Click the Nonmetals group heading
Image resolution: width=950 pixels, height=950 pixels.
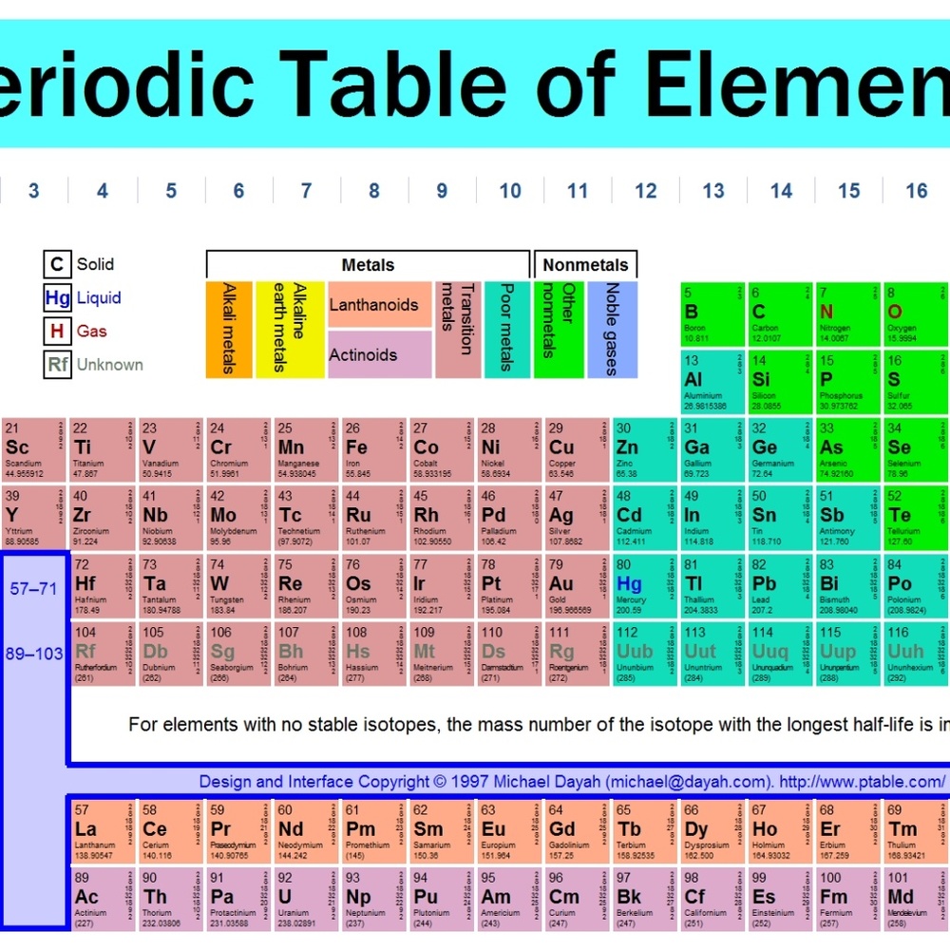click(586, 265)
